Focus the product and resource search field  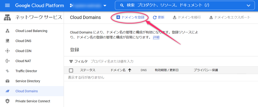coord(185,6)
